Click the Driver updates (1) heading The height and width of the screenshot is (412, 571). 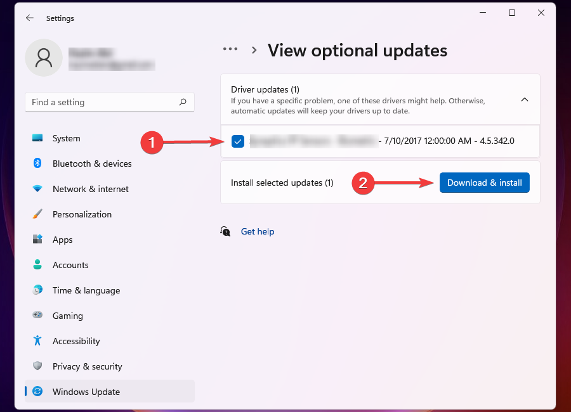265,89
